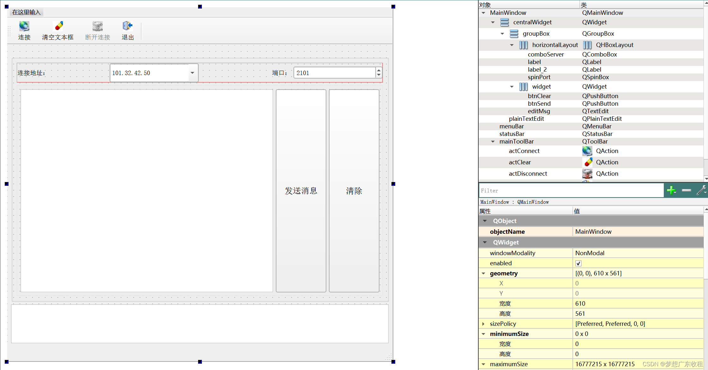Click the actConnect action icon in the class column
This screenshot has height=370, width=708.
pyautogui.click(x=587, y=151)
